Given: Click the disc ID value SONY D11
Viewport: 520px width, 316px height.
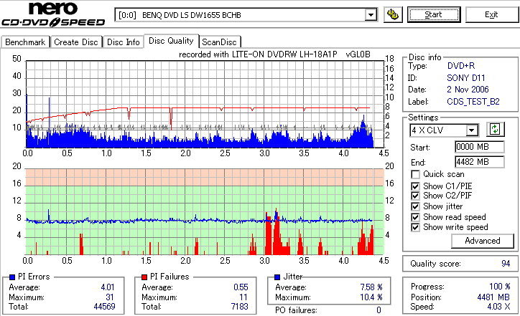Looking at the screenshot, I should click(466, 78).
